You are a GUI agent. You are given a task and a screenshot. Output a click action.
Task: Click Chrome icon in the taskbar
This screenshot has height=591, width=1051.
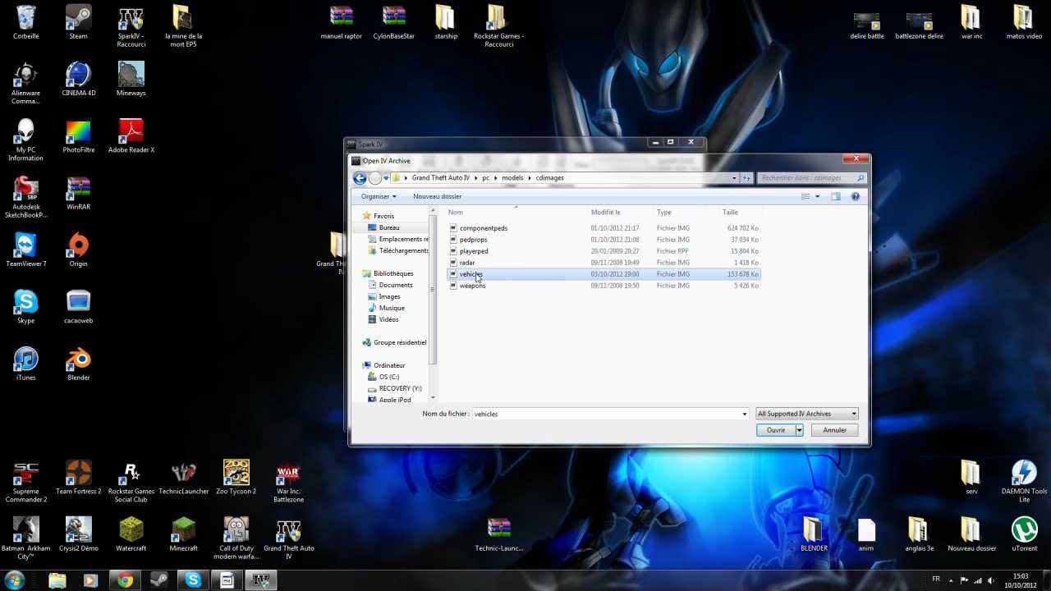point(125,580)
